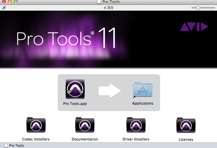This screenshot has height=148, width=217.
Task: Open the Driver Installers folder icon
Action: click(136, 125)
